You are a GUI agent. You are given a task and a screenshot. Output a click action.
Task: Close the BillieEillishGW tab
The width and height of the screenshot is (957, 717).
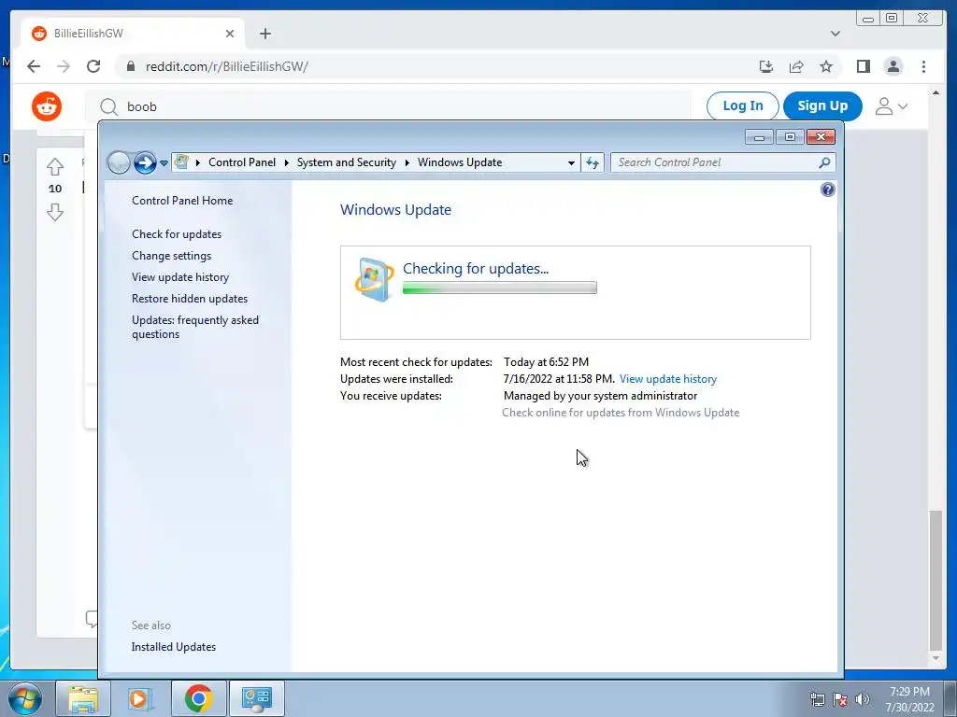click(x=230, y=34)
